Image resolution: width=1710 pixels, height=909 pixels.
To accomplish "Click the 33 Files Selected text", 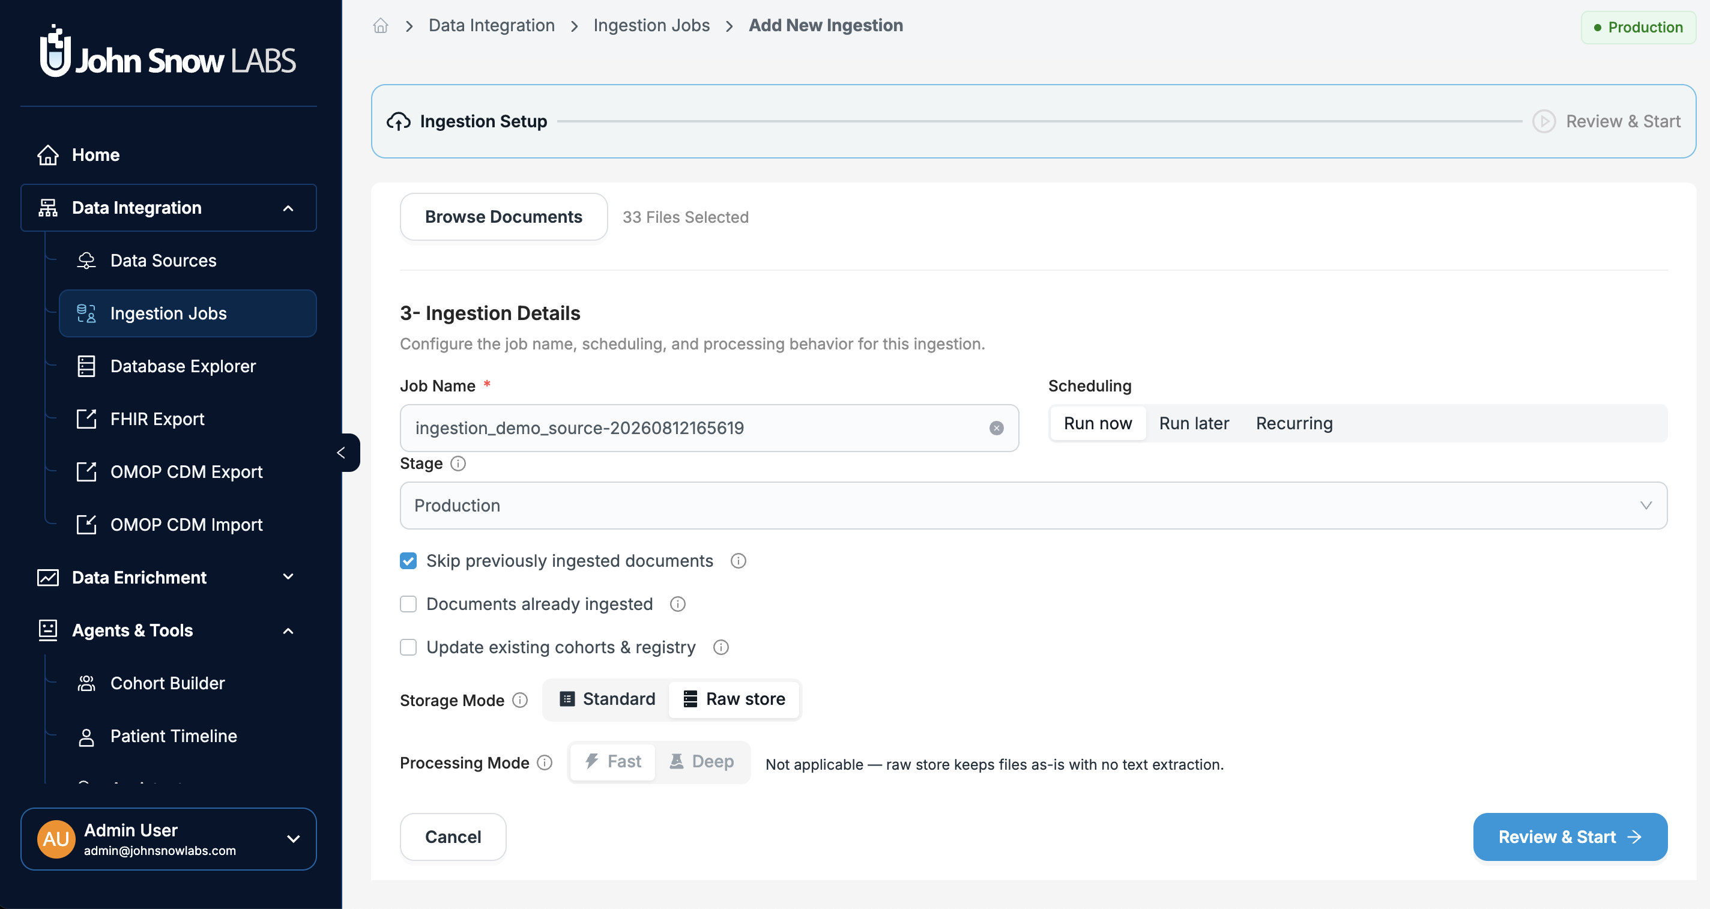I will coord(685,217).
